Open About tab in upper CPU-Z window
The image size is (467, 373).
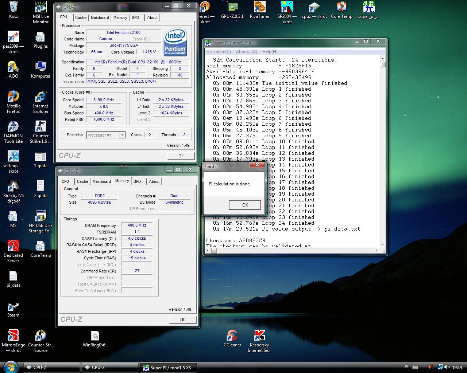(x=153, y=17)
